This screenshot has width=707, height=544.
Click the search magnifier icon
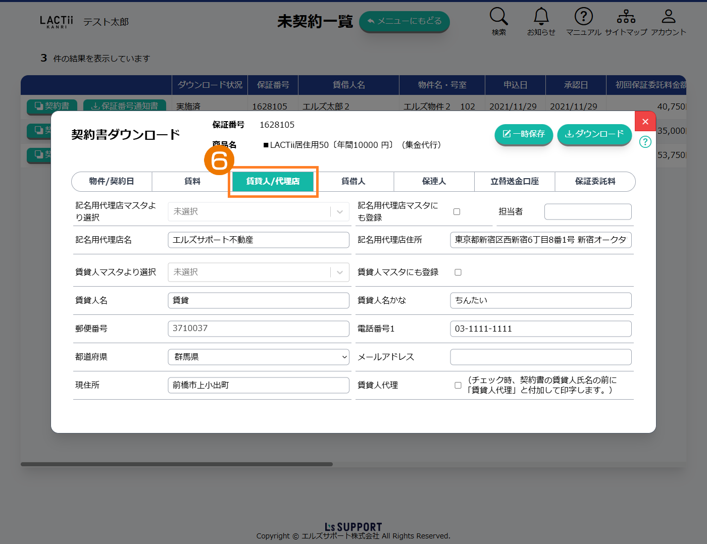(498, 17)
